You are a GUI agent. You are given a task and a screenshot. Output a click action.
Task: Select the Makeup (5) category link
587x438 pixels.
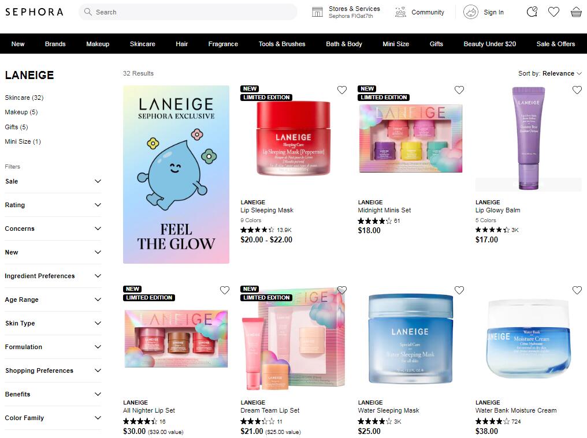coord(21,112)
